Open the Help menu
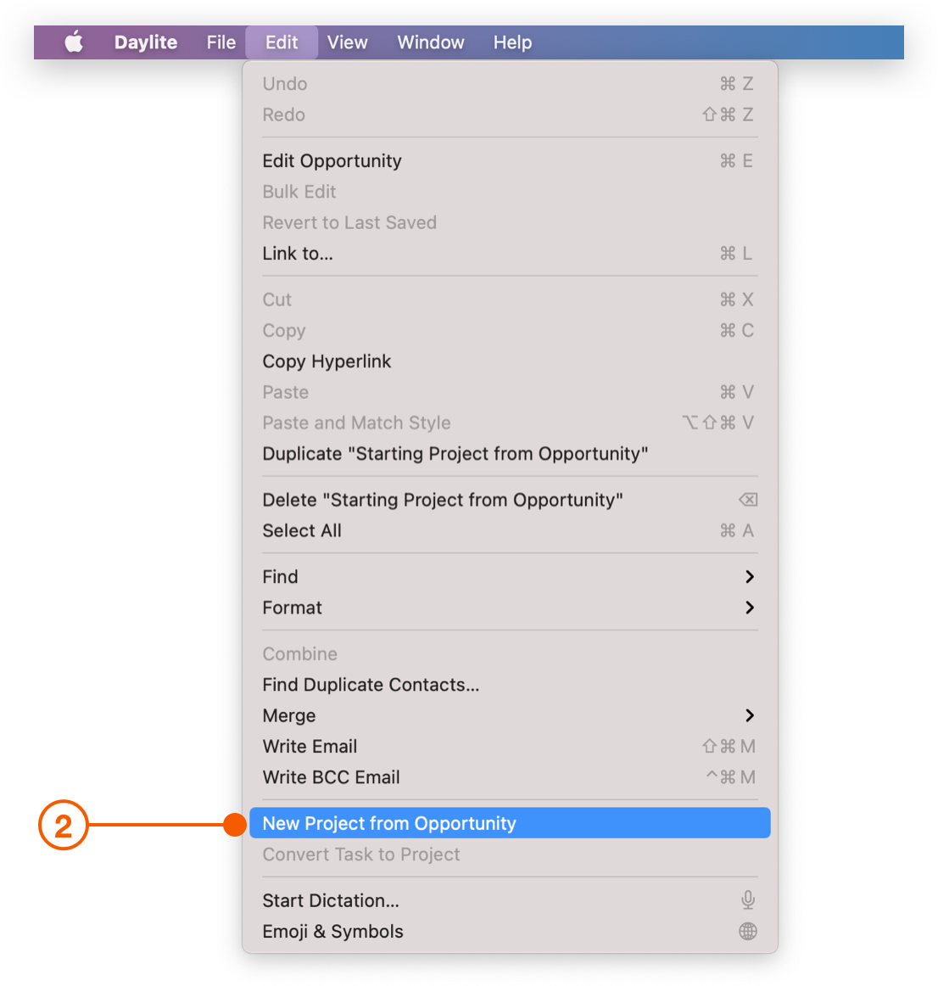 (x=512, y=42)
